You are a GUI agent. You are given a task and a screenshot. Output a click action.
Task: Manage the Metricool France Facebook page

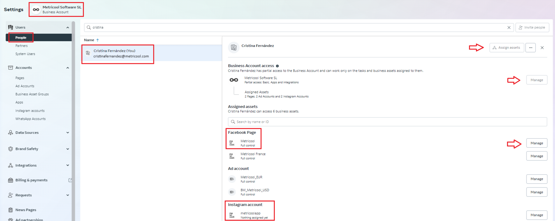(x=537, y=156)
